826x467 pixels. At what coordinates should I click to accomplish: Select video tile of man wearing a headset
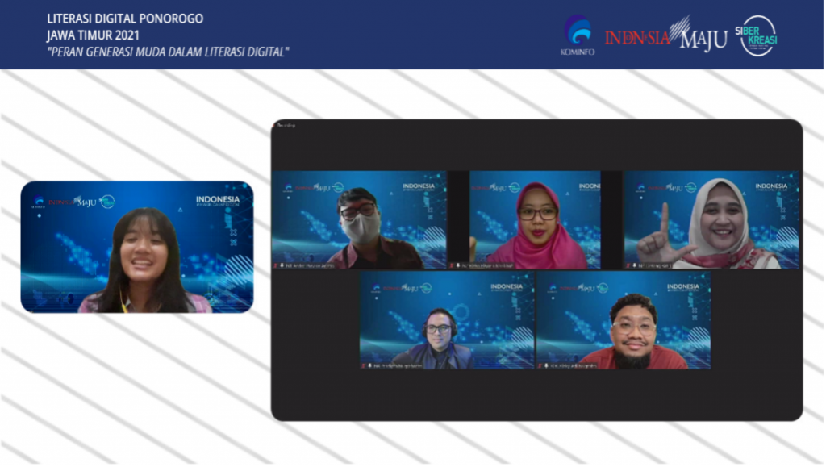click(x=447, y=320)
